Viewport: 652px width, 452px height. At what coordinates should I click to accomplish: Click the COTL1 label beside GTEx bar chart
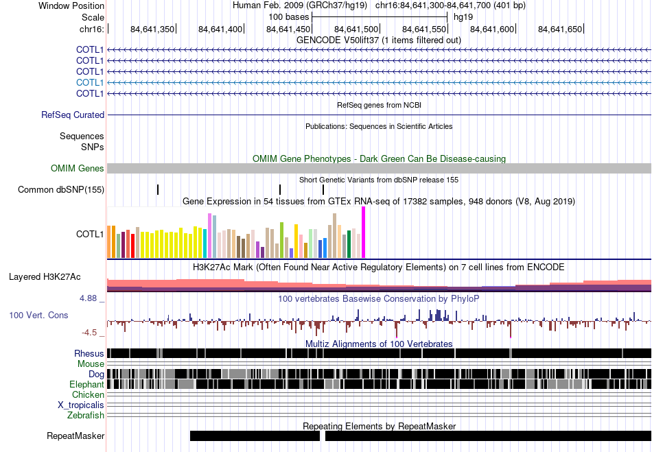pyautogui.click(x=90, y=235)
